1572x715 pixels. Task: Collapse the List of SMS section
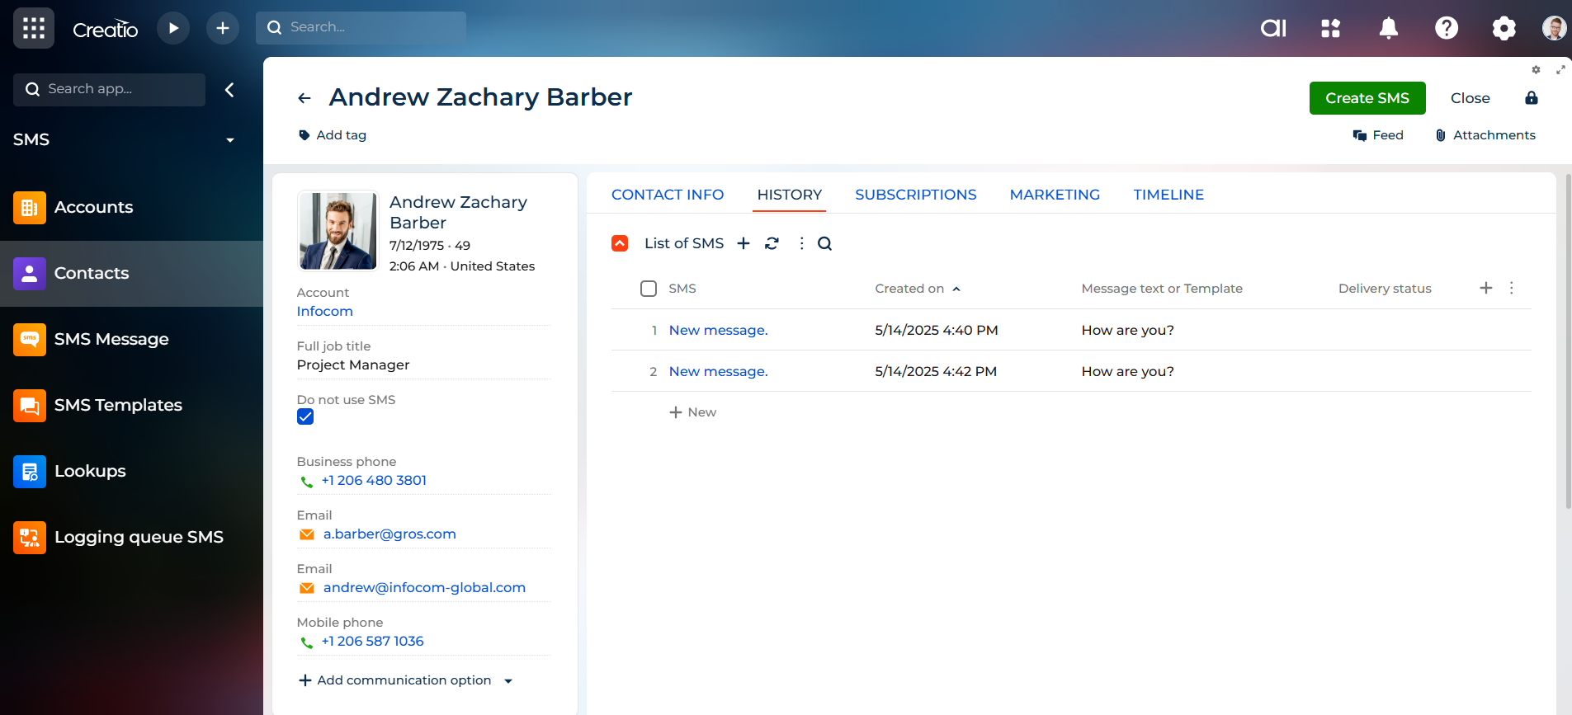(x=620, y=243)
